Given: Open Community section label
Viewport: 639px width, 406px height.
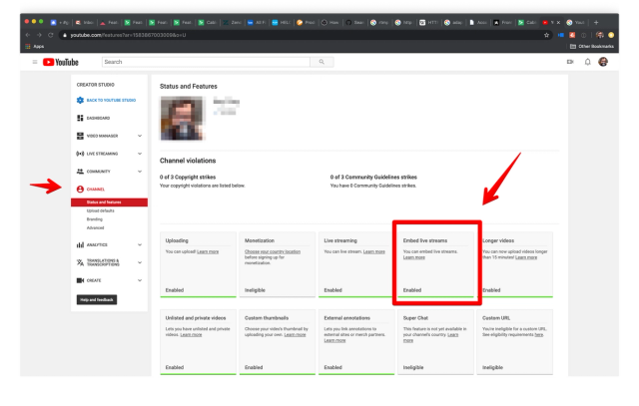Looking at the screenshot, I should tap(99, 172).
